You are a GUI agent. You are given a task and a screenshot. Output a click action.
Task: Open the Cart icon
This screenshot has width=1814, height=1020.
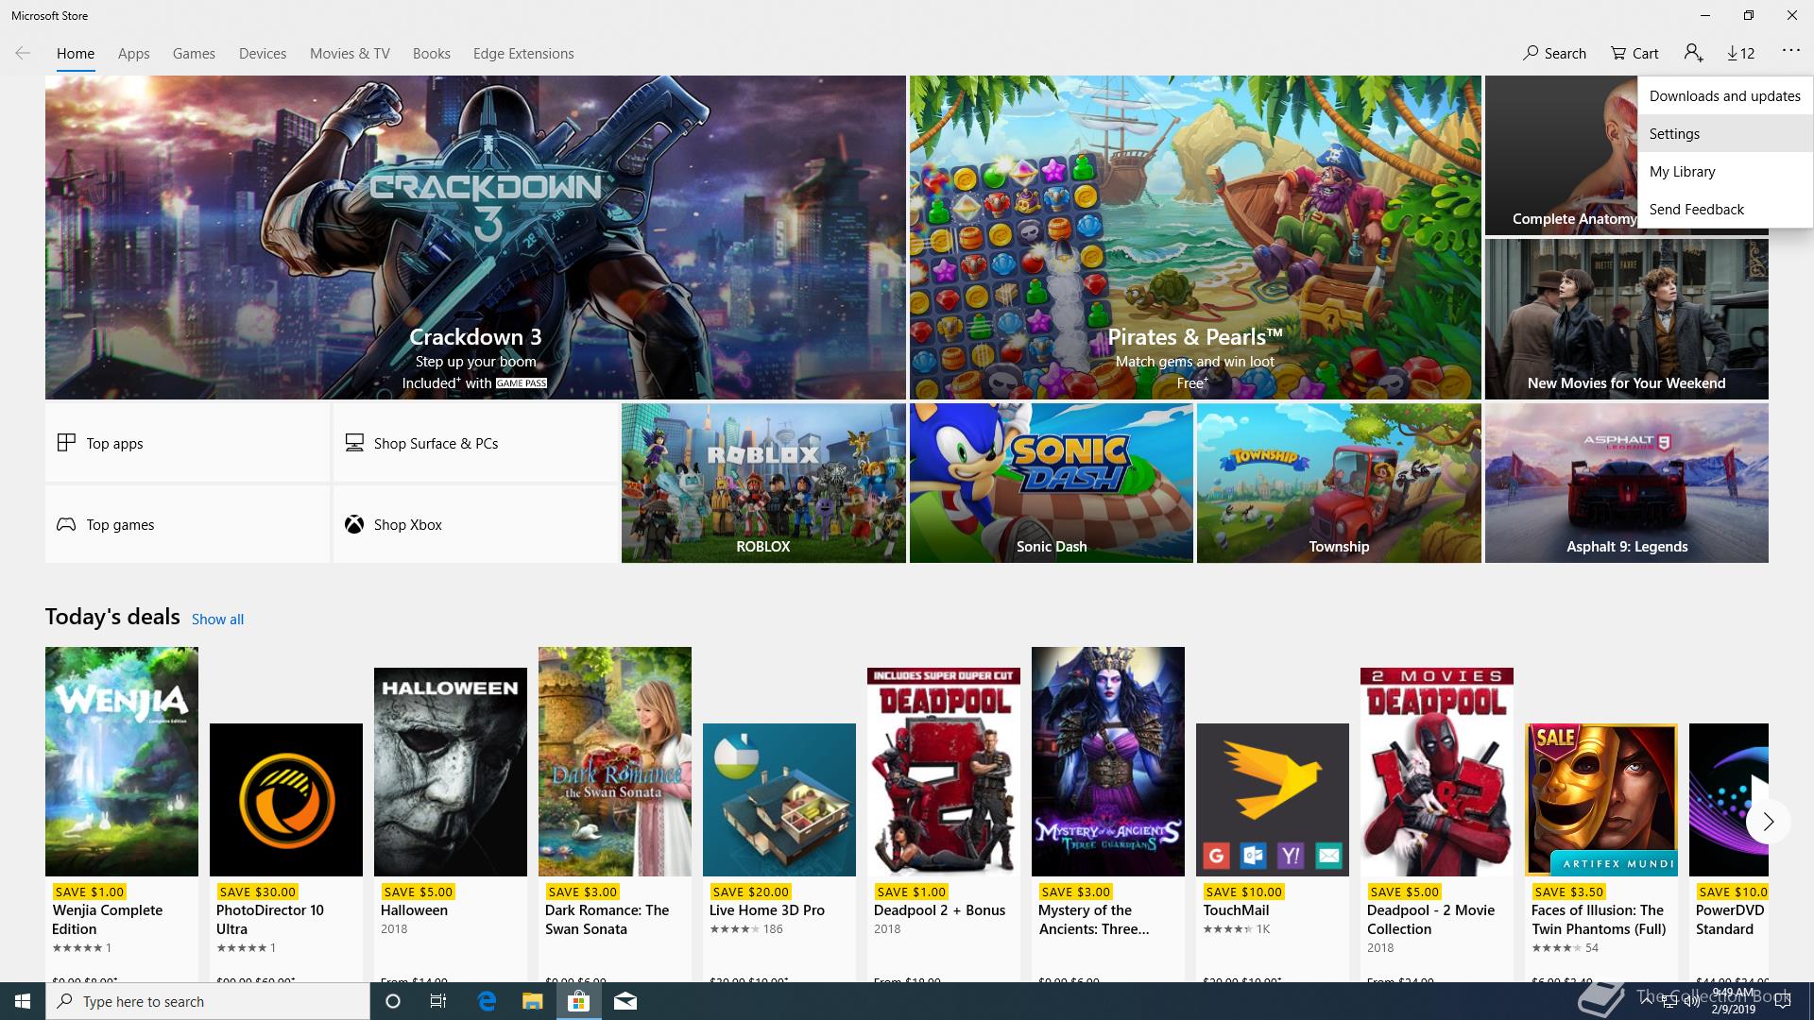[1634, 54]
